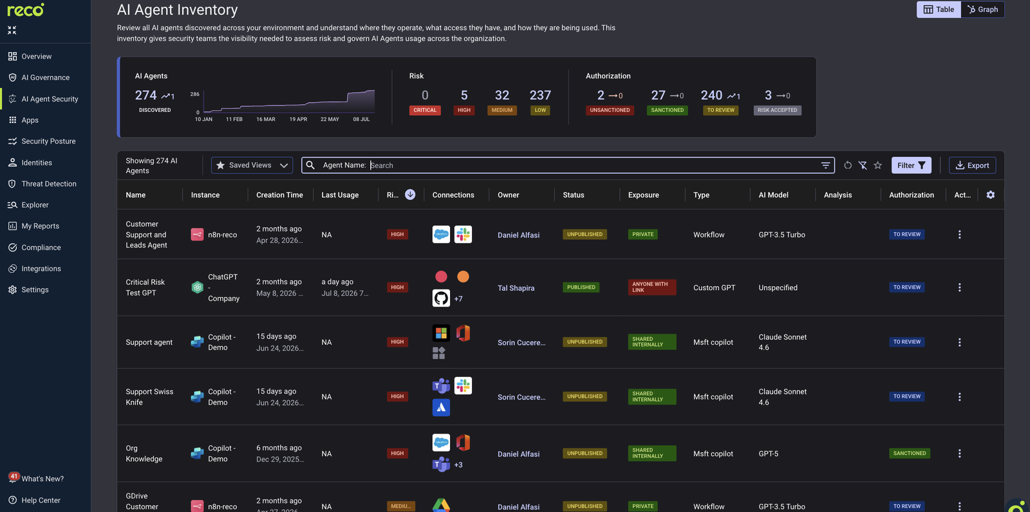Click +3 connections in Org Knowledge row
This screenshot has width=1030, height=512.
(x=458, y=465)
